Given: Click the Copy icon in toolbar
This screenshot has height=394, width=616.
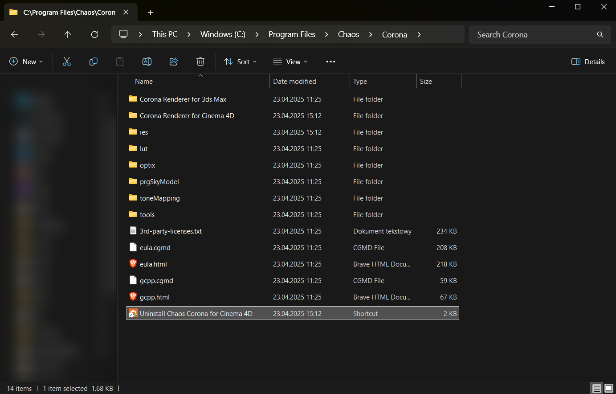Looking at the screenshot, I should coord(94,62).
